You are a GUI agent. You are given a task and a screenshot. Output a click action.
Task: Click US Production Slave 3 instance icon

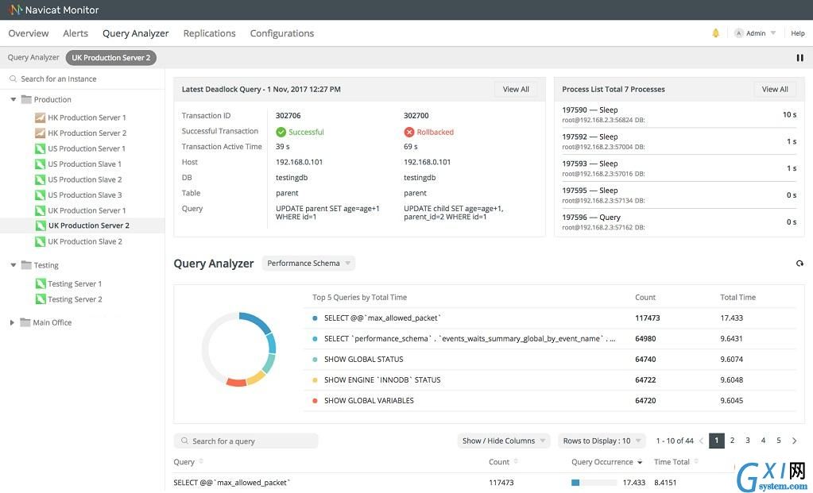pyautogui.click(x=40, y=195)
